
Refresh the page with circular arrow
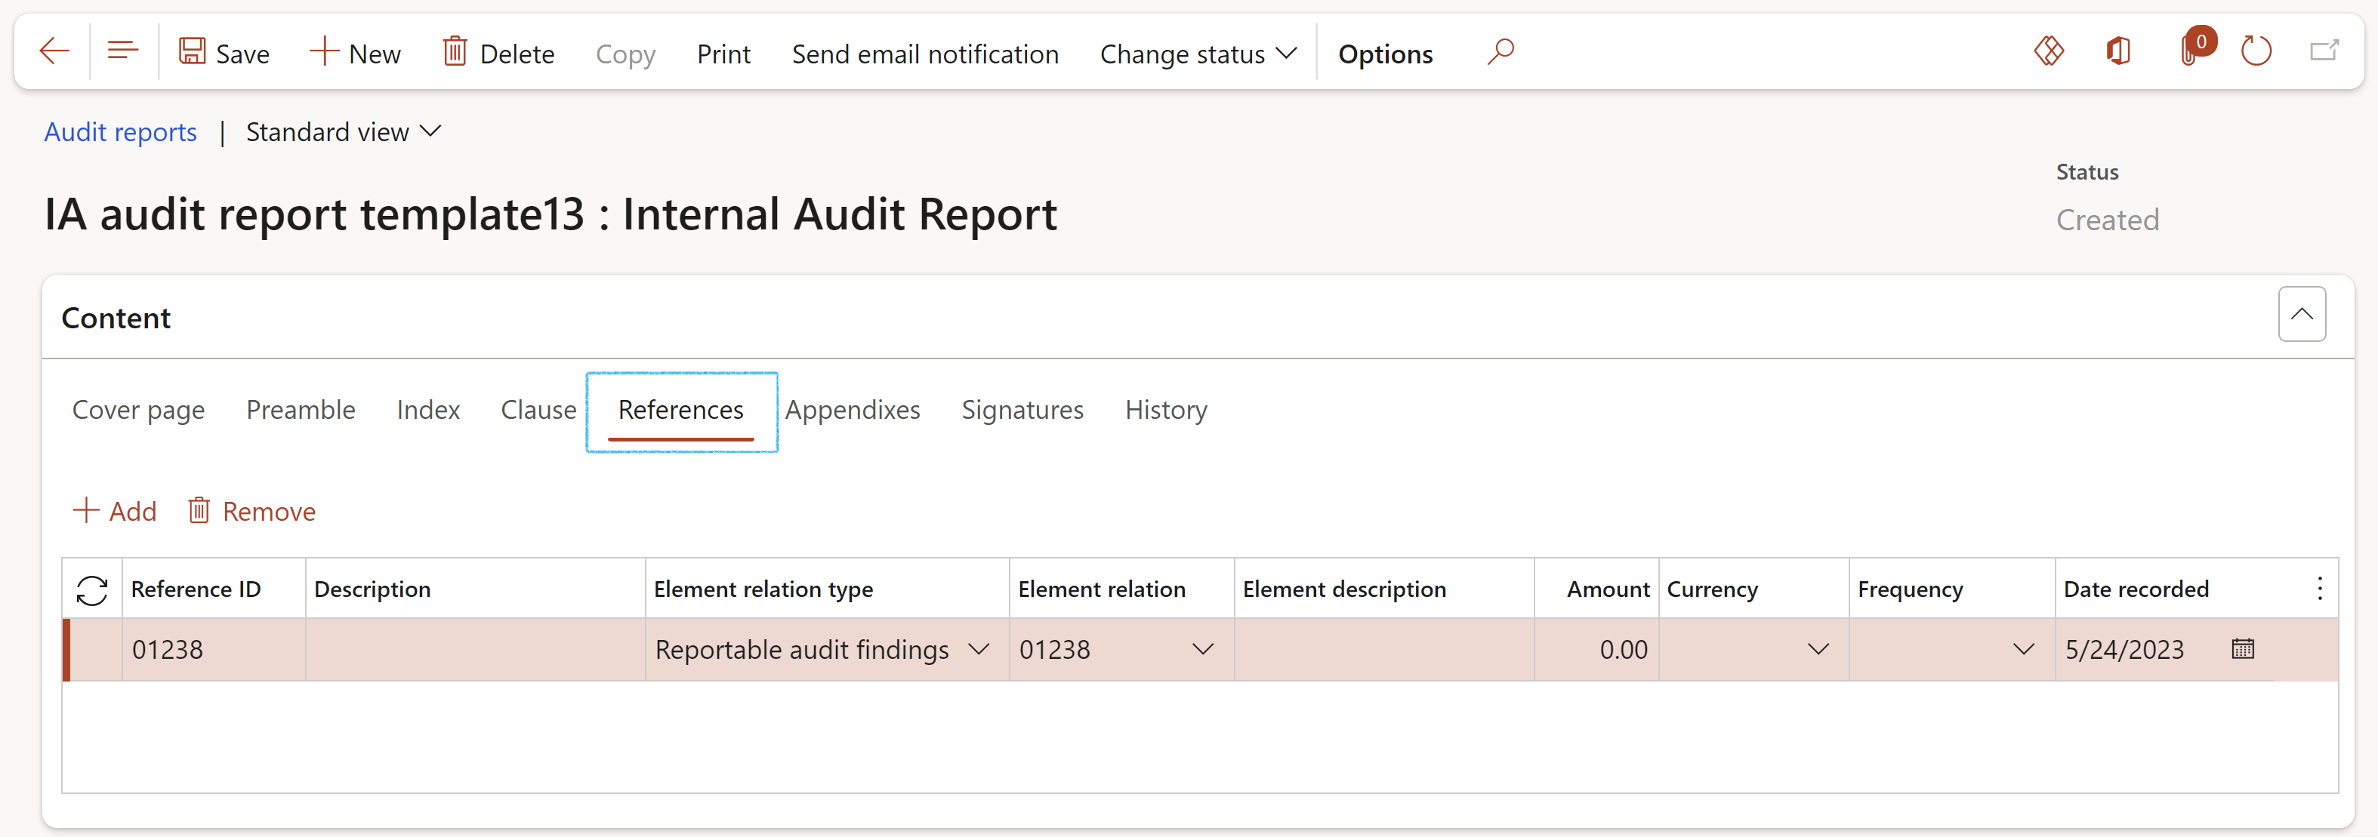2255,51
